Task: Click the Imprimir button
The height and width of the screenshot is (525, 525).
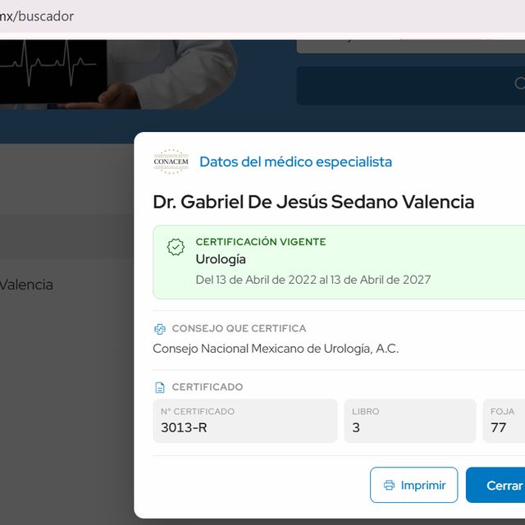Action: point(413,485)
